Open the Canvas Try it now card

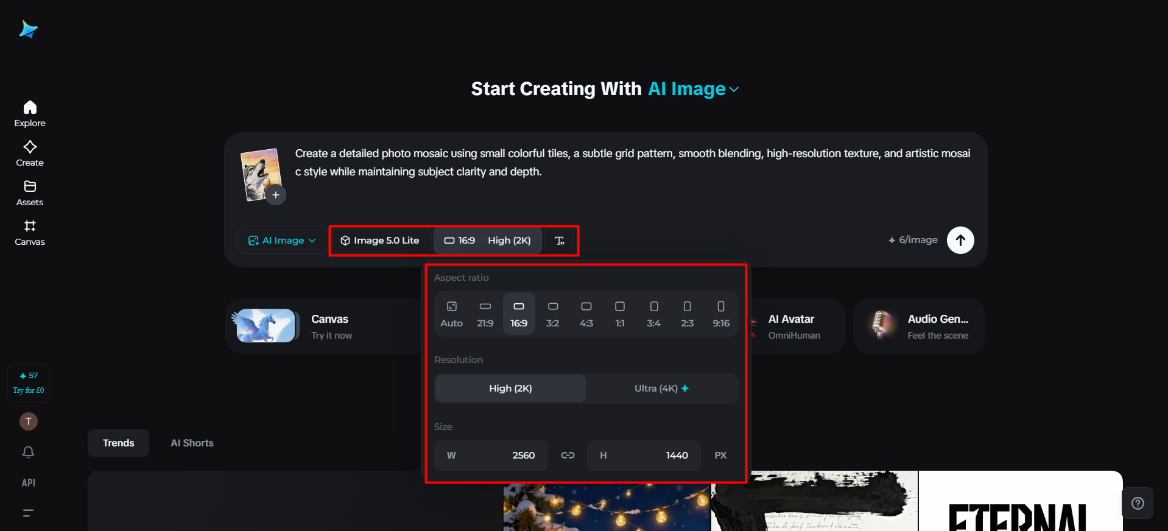tap(323, 326)
